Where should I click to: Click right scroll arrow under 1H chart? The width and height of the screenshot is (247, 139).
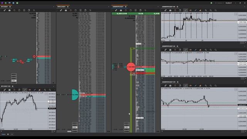[x=245, y=78]
